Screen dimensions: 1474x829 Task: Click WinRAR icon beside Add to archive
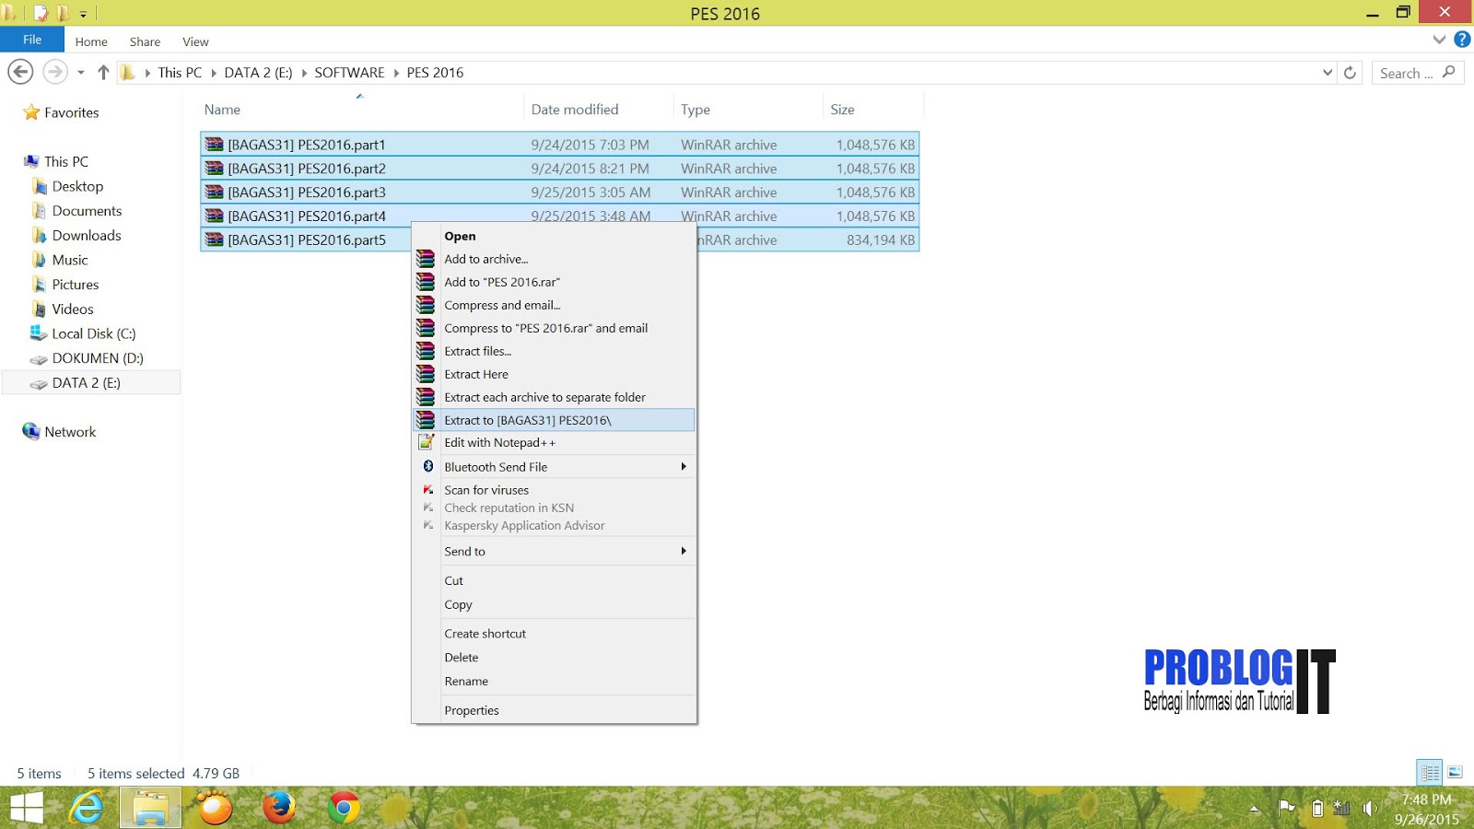(x=426, y=259)
